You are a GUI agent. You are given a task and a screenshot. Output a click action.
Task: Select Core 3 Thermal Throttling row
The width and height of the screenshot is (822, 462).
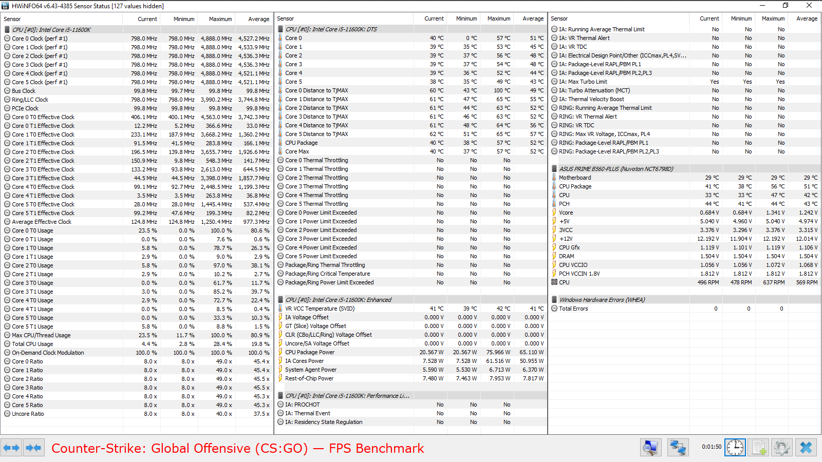tap(411, 186)
